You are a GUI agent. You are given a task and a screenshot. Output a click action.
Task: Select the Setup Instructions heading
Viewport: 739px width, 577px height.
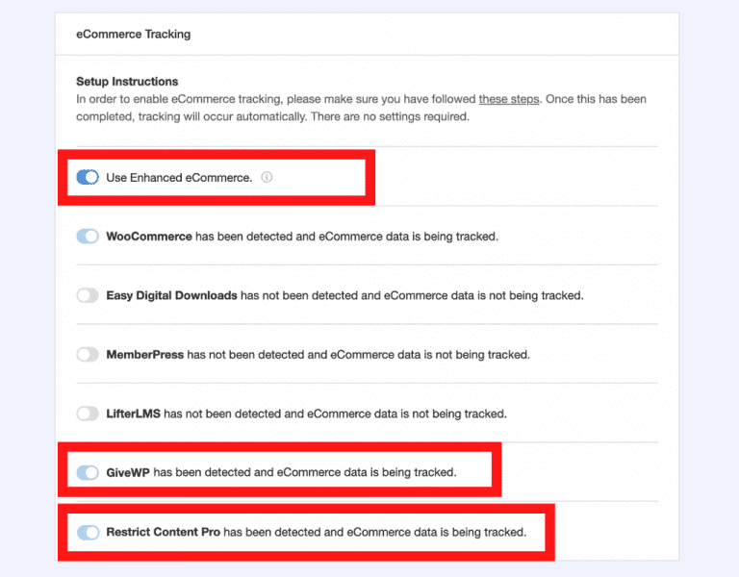pyautogui.click(x=127, y=82)
